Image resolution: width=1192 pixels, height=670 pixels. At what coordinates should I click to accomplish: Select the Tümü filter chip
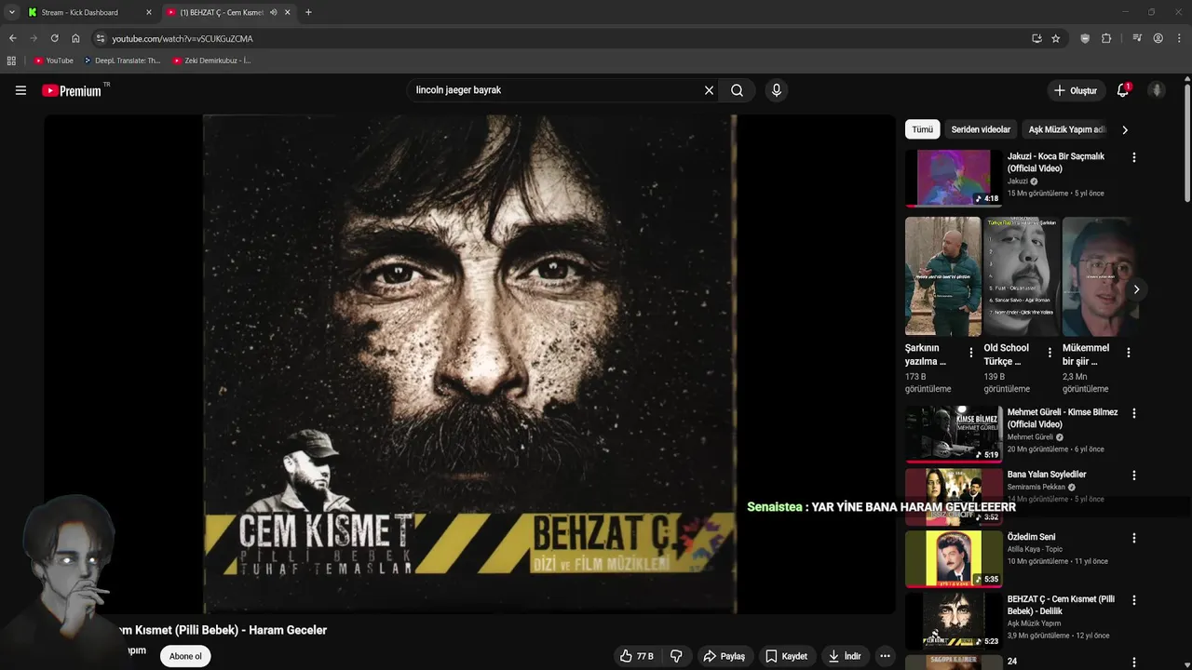tap(922, 129)
